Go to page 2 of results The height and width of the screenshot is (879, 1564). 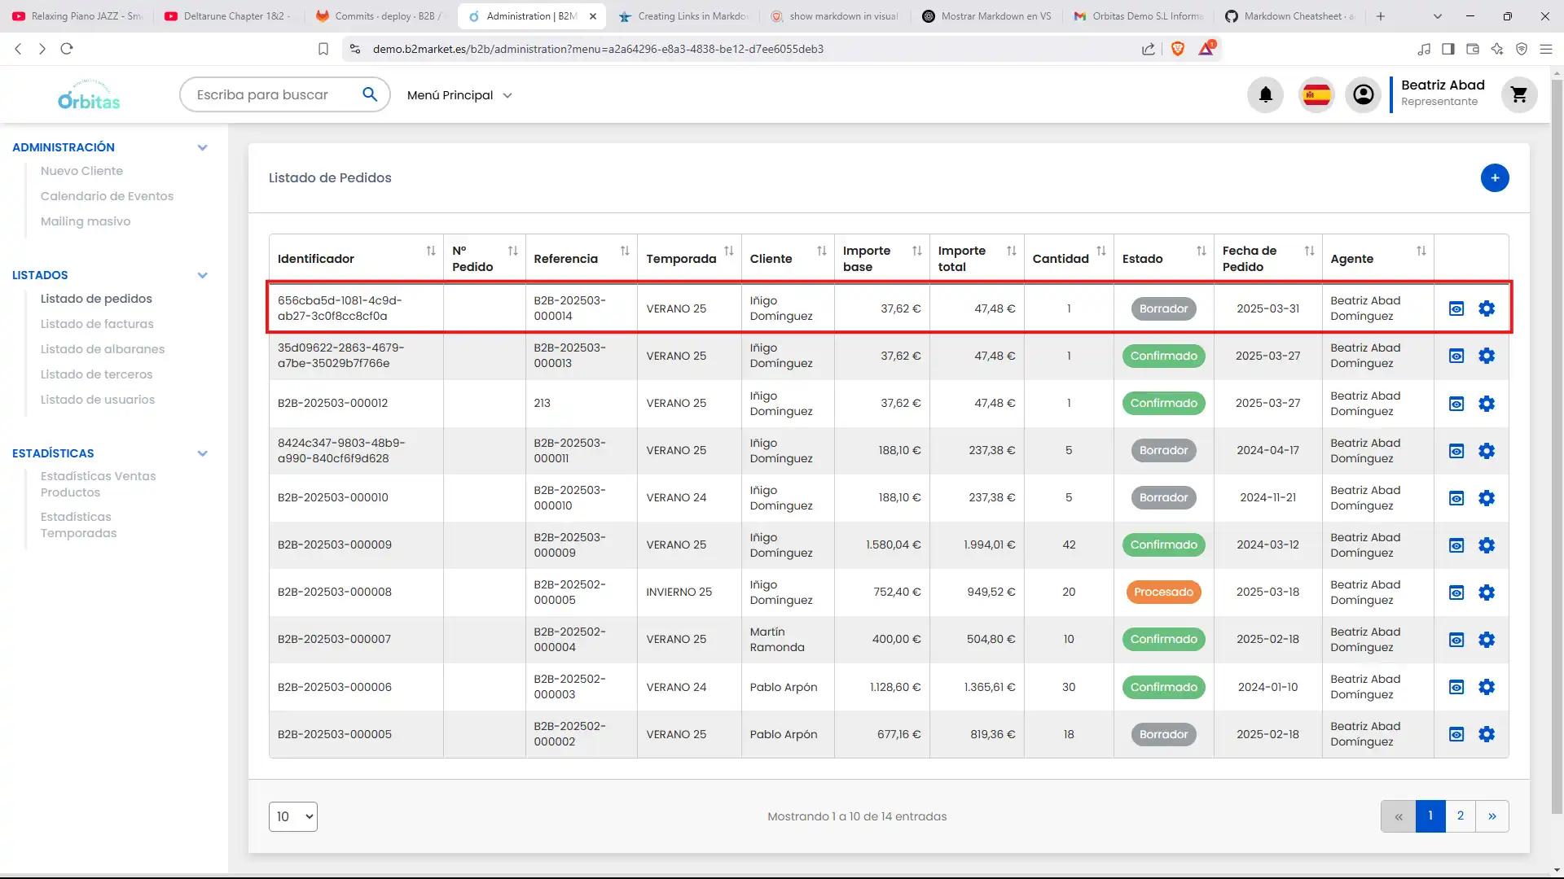pyautogui.click(x=1460, y=816)
